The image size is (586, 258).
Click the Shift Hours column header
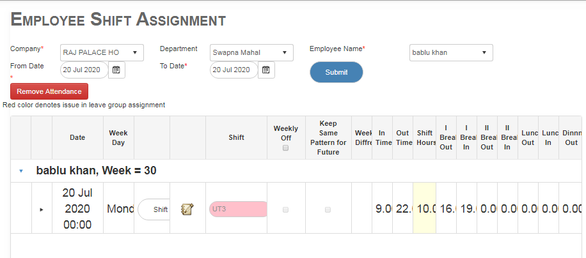tap(424, 137)
